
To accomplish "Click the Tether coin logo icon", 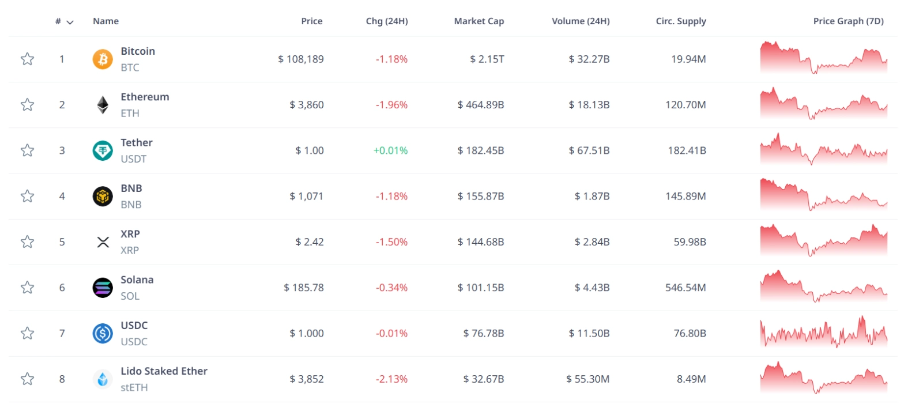I will click(x=103, y=150).
